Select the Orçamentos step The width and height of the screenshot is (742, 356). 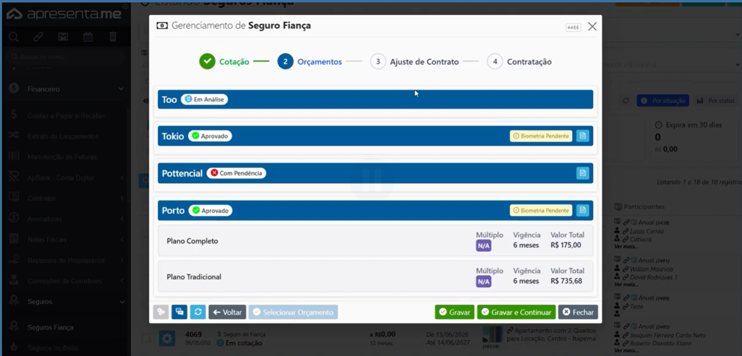pyautogui.click(x=310, y=61)
